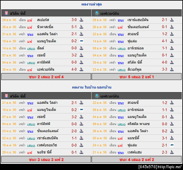
Task: Open match icon for แมนซิตี้ 3-1 row
Action: click(x=172, y=138)
